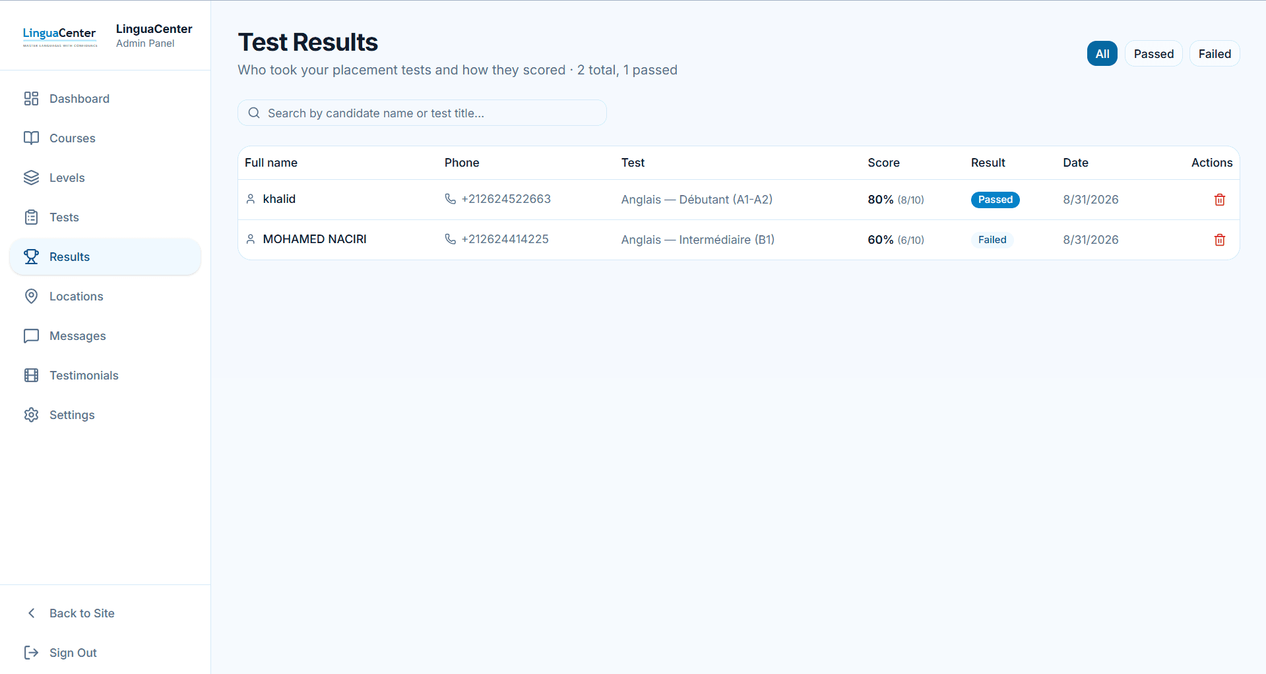Viewport: 1266px width, 674px height.
Task: Open the Messages page
Action: [x=106, y=336]
